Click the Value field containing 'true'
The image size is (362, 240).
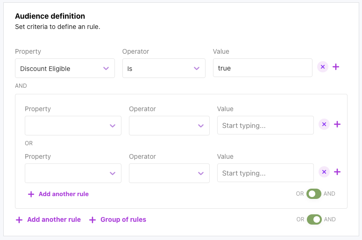click(x=262, y=68)
